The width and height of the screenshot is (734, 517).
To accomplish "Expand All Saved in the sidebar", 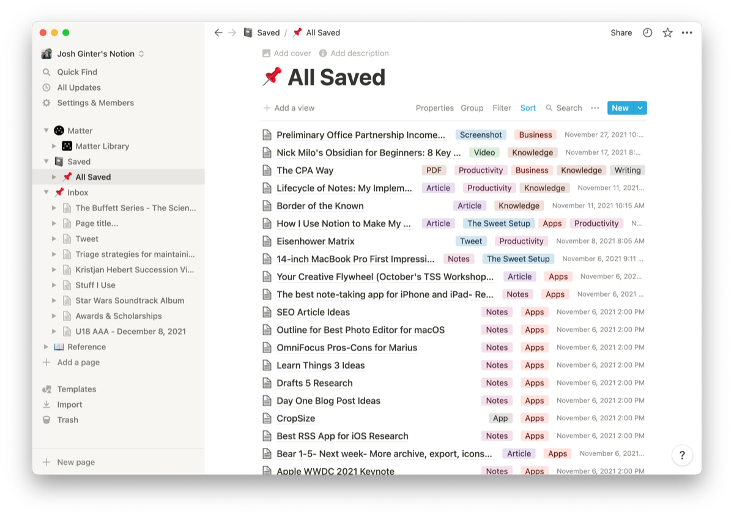I will [x=54, y=177].
